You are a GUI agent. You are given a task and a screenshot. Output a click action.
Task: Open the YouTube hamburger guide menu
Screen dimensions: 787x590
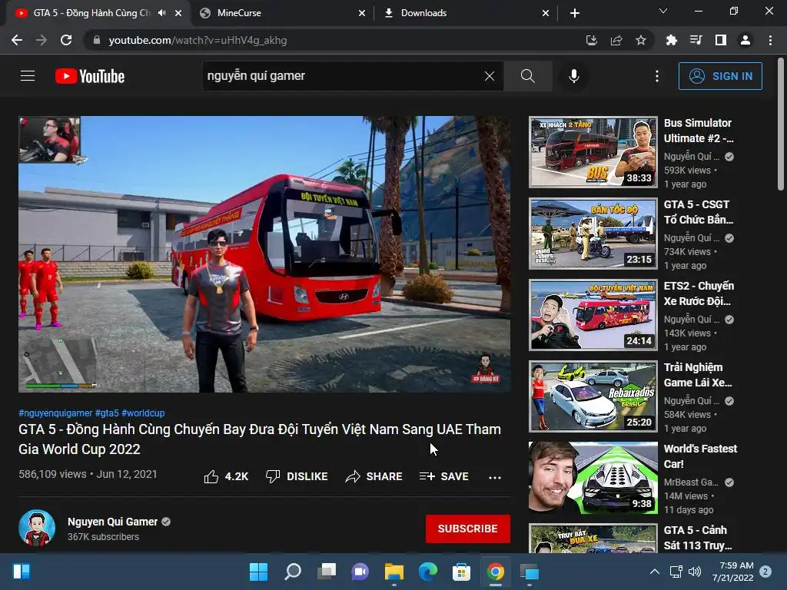(x=28, y=76)
